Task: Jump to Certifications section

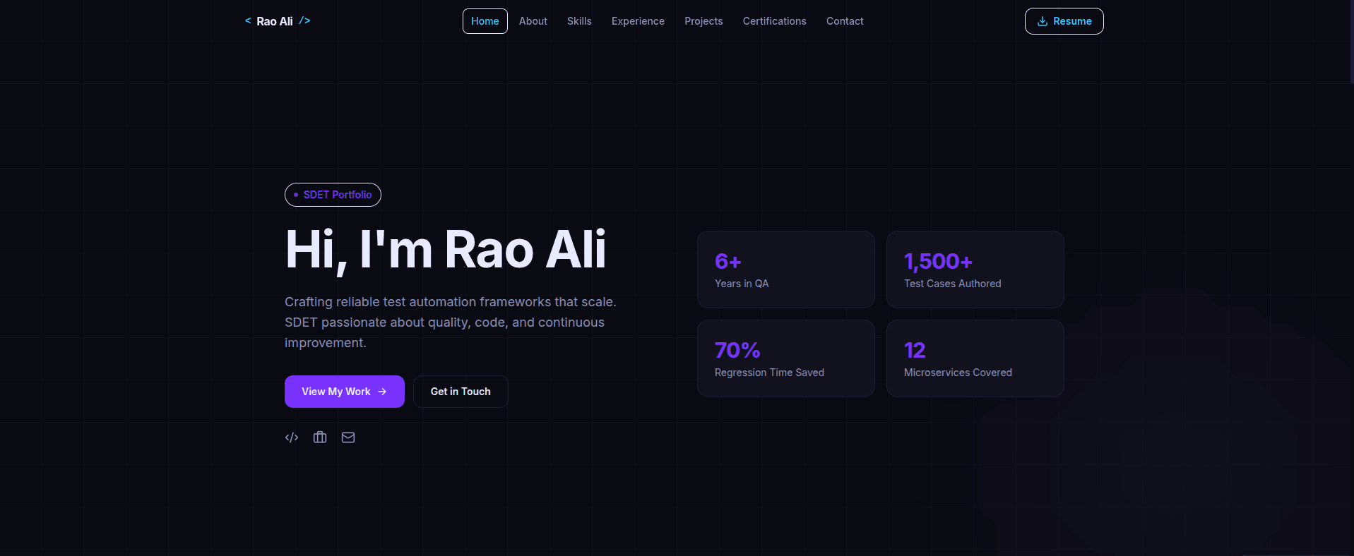Action: click(x=774, y=21)
